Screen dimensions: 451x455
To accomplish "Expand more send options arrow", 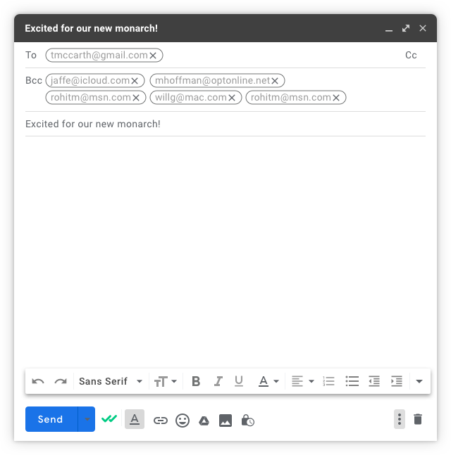I will 87,419.
